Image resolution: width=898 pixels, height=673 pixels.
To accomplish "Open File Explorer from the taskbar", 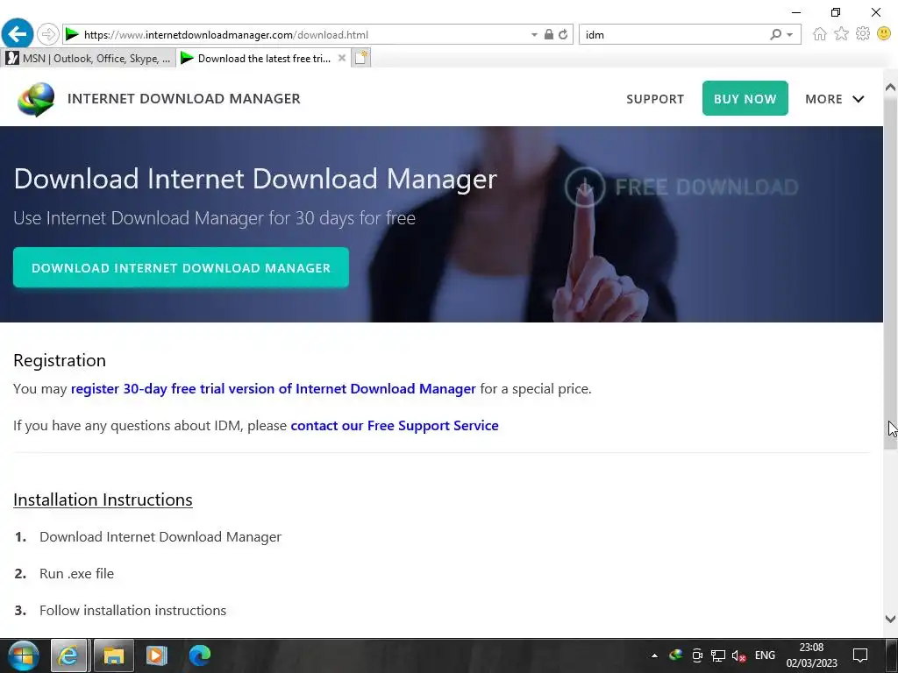I will pos(113,655).
